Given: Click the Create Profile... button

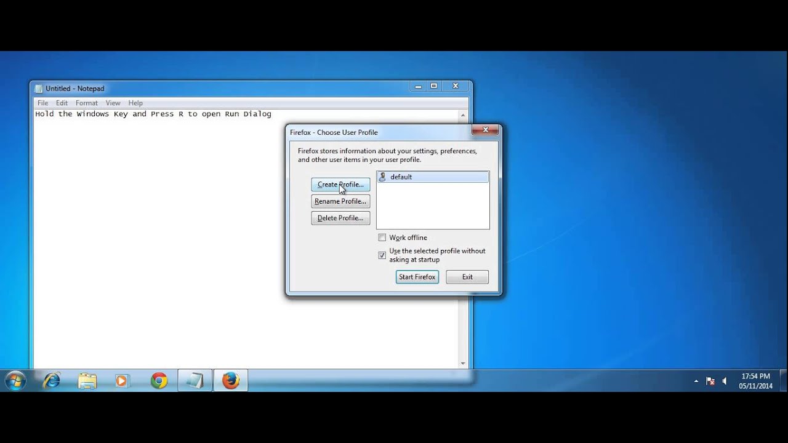Looking at the screenshot, I should (x=340, y=185).
